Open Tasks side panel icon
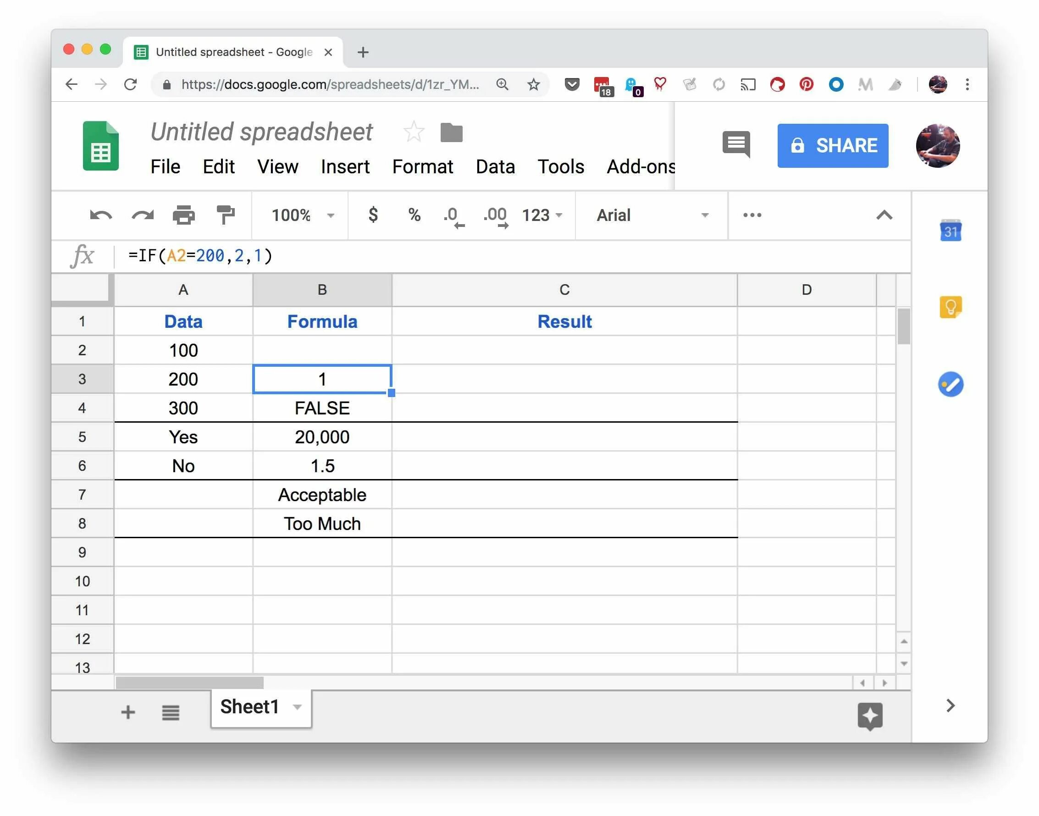Viewport: 1039px width, 816px height. click(x=950, y=385)
